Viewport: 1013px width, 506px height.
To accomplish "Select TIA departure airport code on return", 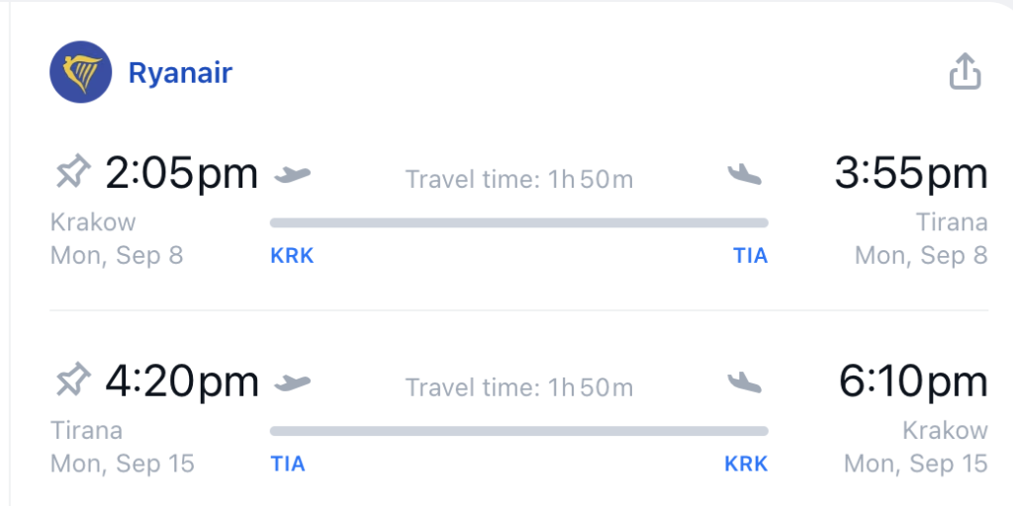I will point(288,464).
